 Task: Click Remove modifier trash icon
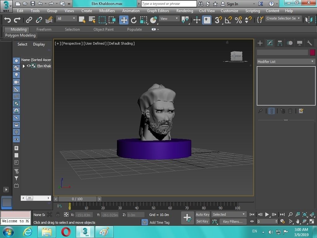tap(290, 111)
